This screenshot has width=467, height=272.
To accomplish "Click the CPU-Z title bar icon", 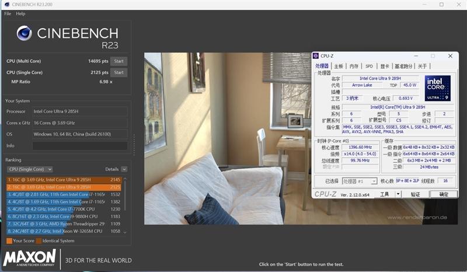I will point(316,56).
